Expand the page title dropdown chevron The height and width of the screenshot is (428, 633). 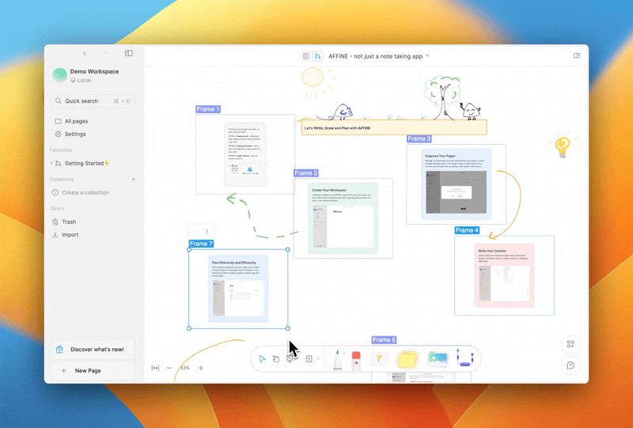point(427,55)
